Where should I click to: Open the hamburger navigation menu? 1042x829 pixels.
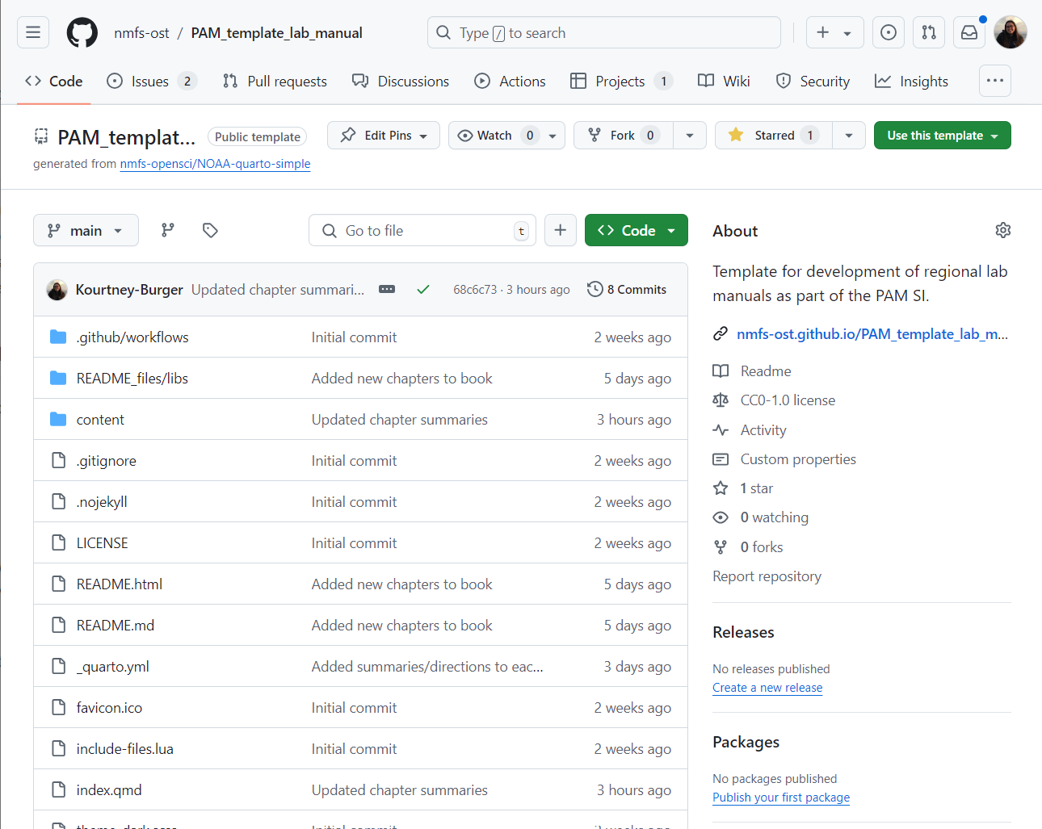click(x=33, y=32)
